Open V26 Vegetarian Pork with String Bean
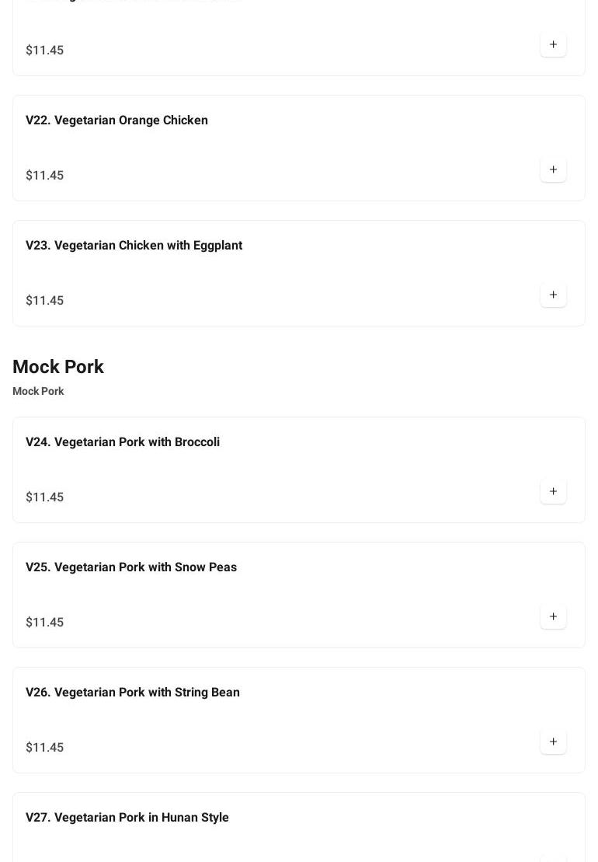This screenshot has height=862, width=598. [x=133, y=693]
